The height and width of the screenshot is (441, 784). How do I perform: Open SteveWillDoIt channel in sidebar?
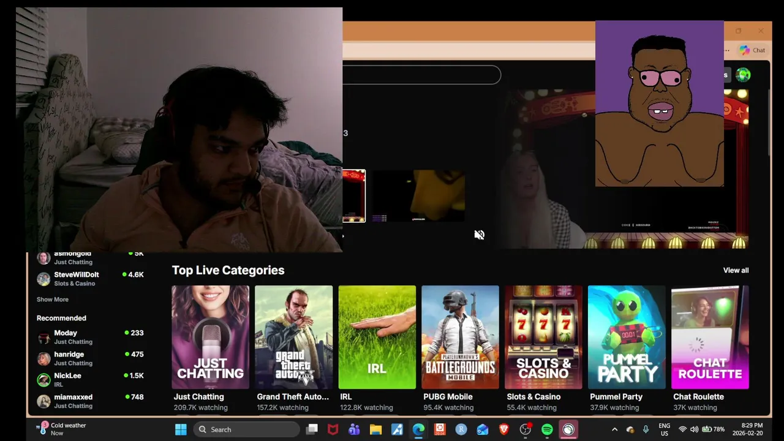pyautogui.click(x=90, y=279)
